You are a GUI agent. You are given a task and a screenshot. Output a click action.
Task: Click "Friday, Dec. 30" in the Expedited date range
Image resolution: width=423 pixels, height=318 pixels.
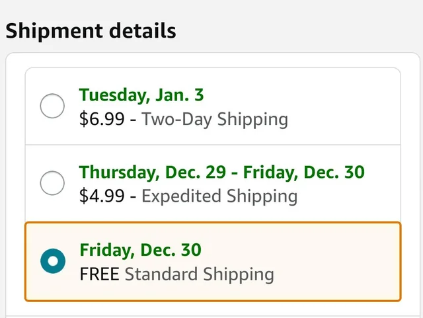click(x=303, y=173)
